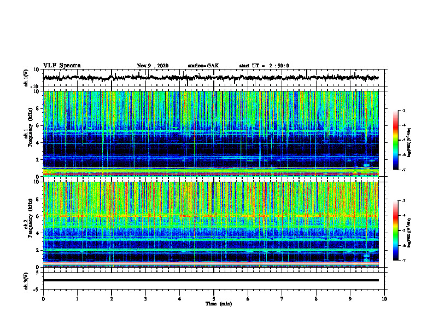
Task: Click the ch.1 "Frequency (kHz)" axis label
Action: coord(30,127)
